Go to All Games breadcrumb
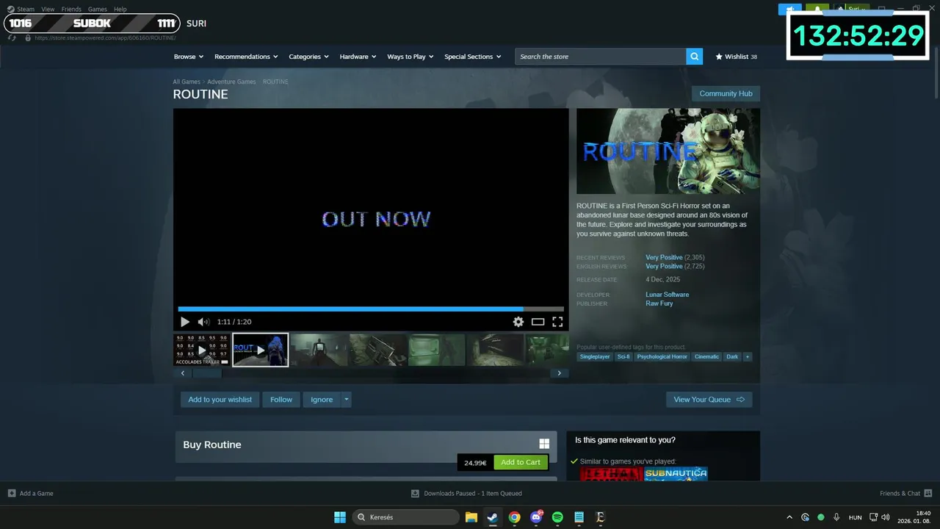This screenshot has width=940, height=529. [187, 82]
